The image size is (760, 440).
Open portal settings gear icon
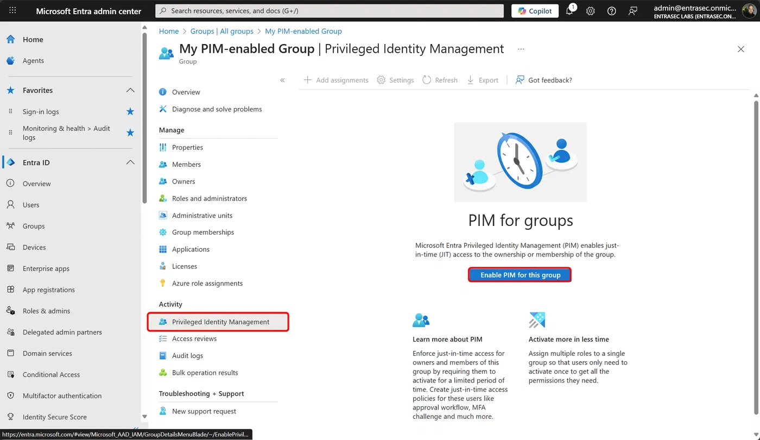[591, 11]
